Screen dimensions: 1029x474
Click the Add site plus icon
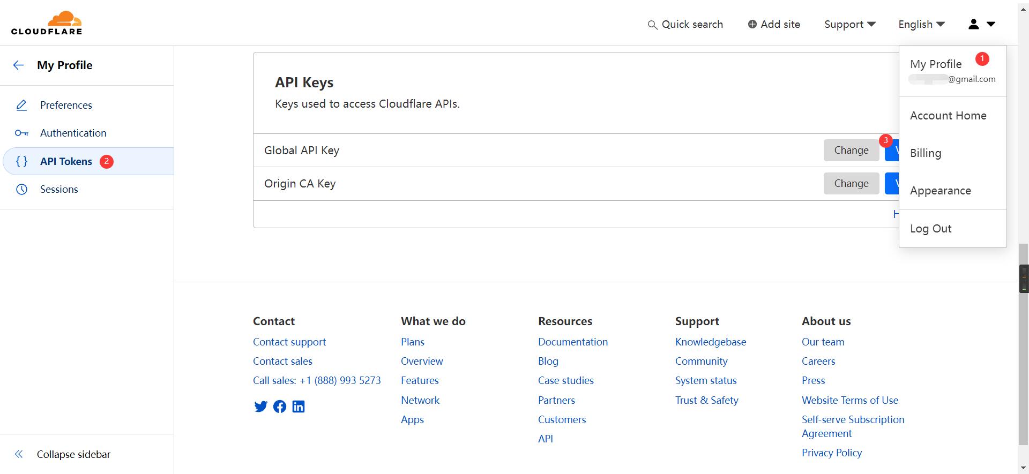[x=752, y=24]
